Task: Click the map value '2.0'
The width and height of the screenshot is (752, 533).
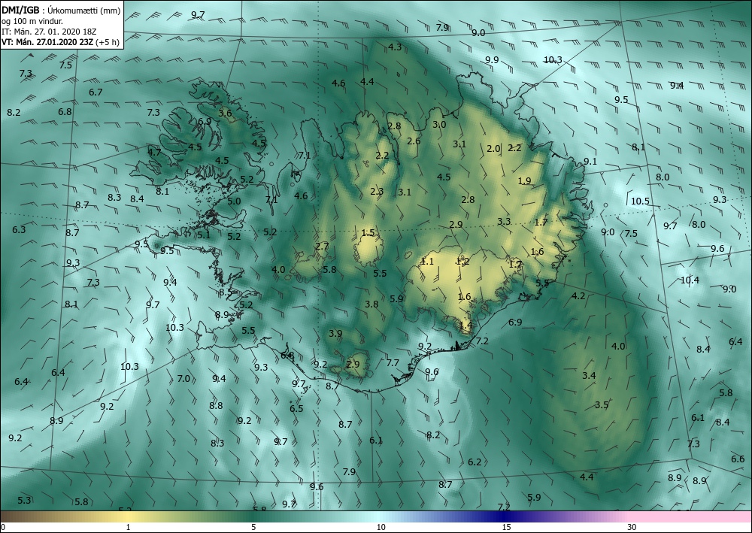Action: click(493, 149)
